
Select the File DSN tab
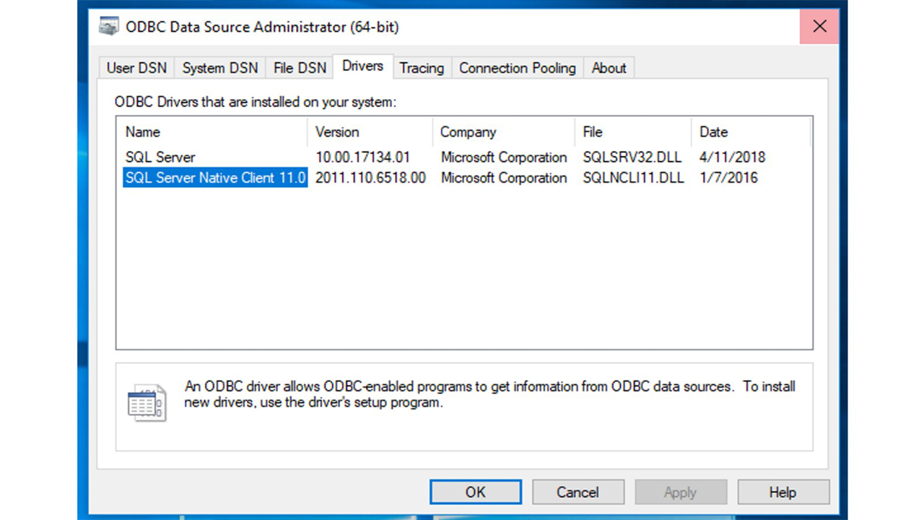pos(300,68)
